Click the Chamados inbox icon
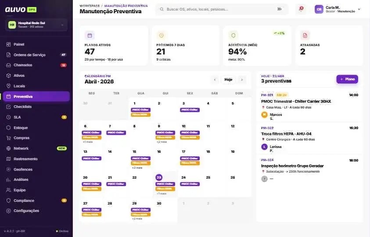Screen dimensions: 370x237 coord(8,65)
